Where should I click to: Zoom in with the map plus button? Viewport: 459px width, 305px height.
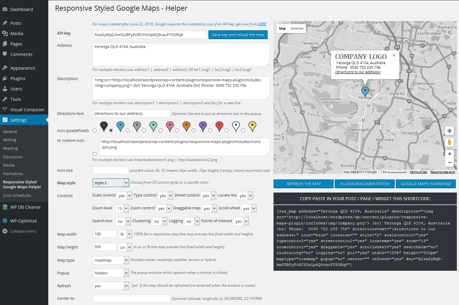point(449,154)
